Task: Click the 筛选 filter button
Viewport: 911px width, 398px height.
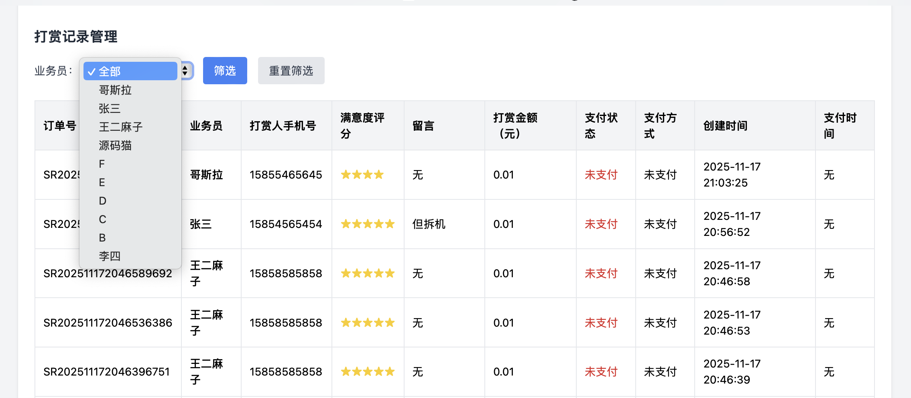Action: point(225,71)
